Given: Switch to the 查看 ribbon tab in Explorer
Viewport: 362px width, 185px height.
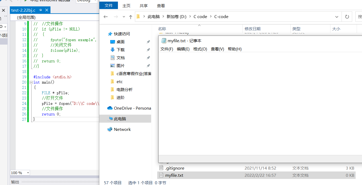Looking at the screenshot, I should pos(161,6).
